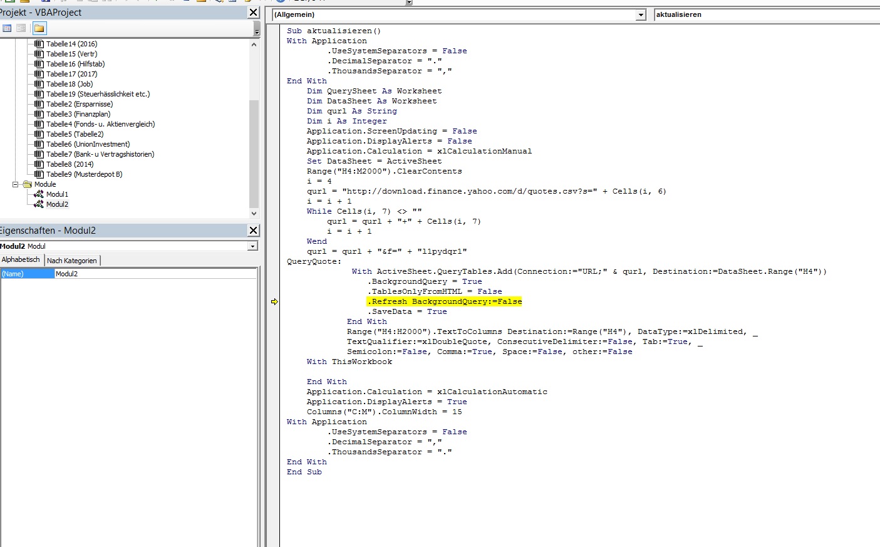
Task: Click the sheet icon beside Tabelle3 (Finanzplan)
Action: pyautogui.click(x=39, y=114)
